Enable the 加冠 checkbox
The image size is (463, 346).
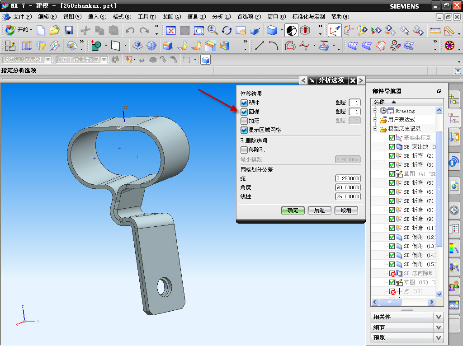click(x=244, y=121)
